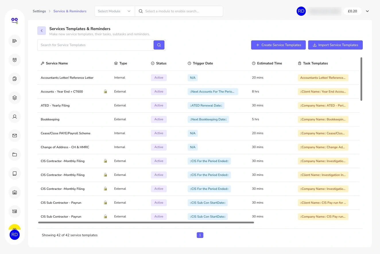This screenshot has height=254, width=380.
Task: Click ::Company Name:: Cease/Clos... task template tag
Action: tap(323, 133)
